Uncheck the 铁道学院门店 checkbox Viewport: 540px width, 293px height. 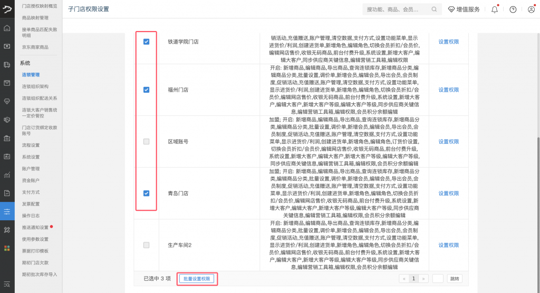[x=146, y=42]
